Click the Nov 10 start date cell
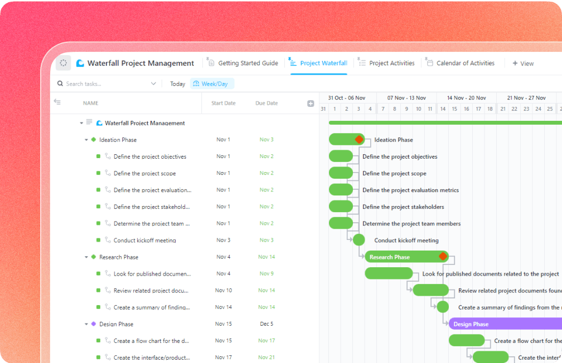The image size is (562, 363). (223, 290)
